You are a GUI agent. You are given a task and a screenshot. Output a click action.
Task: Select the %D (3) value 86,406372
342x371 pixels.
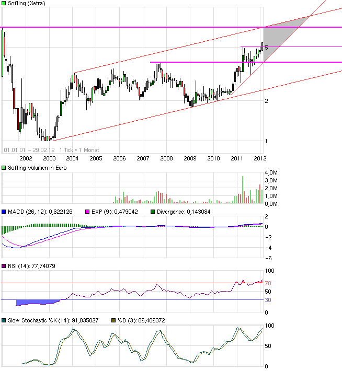tap(152, 320)
